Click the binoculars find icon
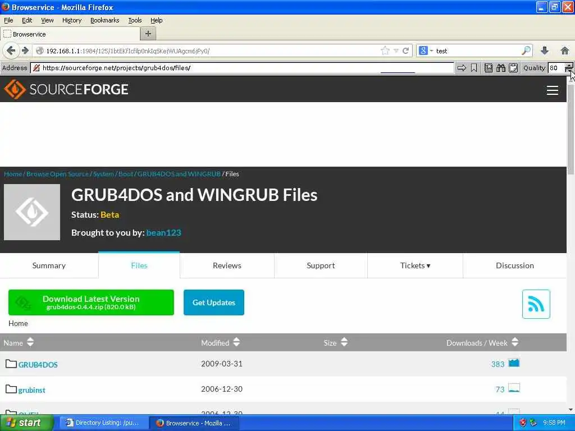The image size is (575, 431). point(501,68)
